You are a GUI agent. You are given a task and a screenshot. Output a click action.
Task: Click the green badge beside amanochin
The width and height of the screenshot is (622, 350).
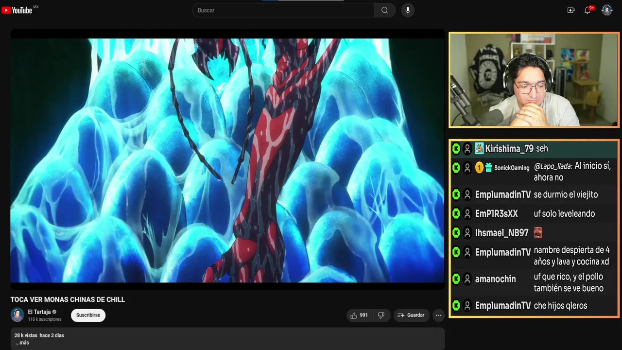coord(456,279)
